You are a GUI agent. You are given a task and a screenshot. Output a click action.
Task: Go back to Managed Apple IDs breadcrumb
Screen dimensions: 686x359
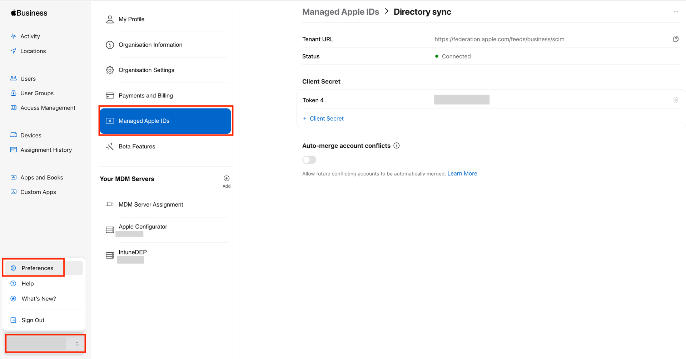[340, 12]
